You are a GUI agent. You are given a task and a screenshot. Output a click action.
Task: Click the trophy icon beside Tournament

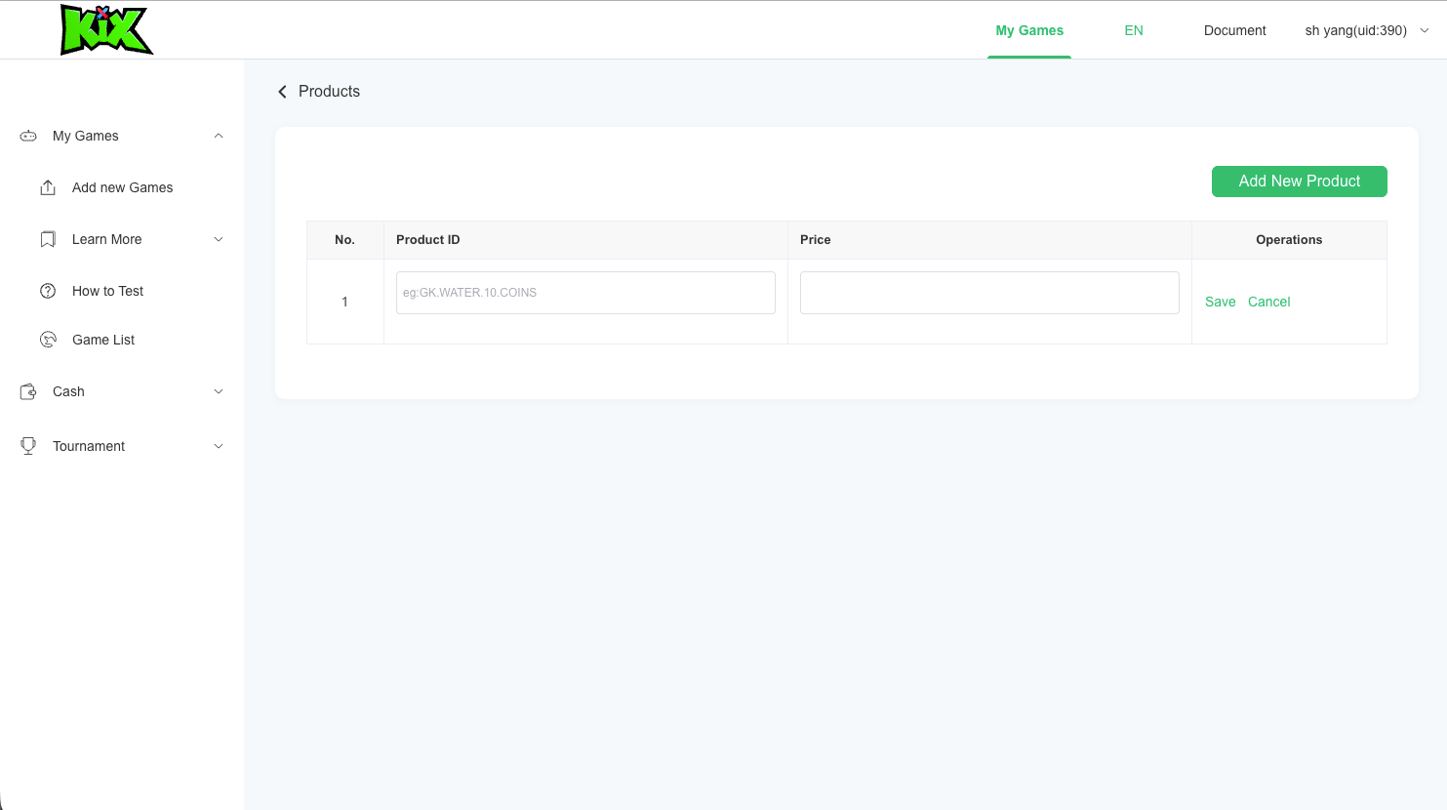[28, 446]
